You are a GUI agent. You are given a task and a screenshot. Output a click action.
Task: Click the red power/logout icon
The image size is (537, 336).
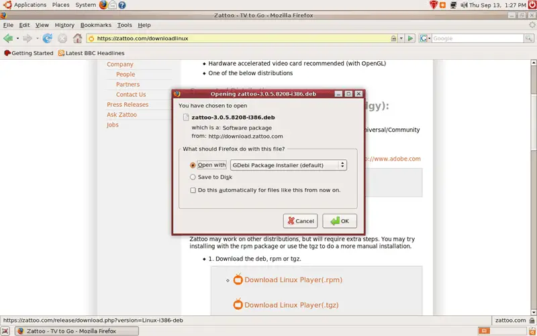click(532, 5)
